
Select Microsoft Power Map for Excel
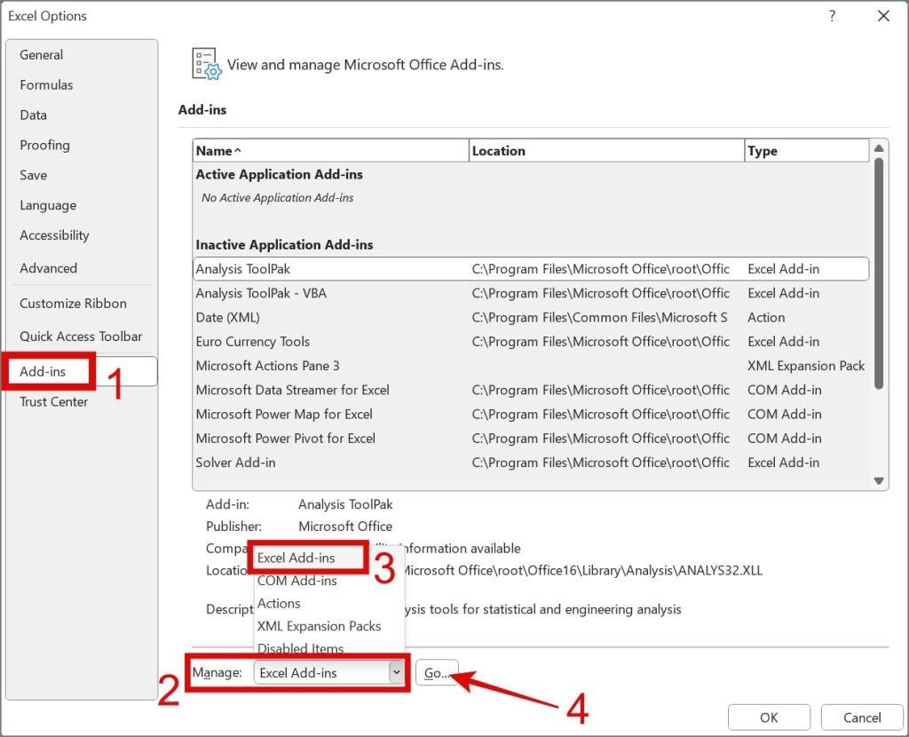coord(531,415)
